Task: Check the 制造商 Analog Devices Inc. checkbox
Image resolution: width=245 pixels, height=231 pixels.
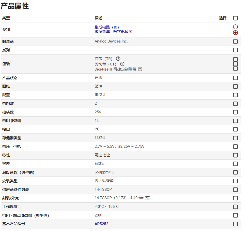Action: (x=235, y=42)
